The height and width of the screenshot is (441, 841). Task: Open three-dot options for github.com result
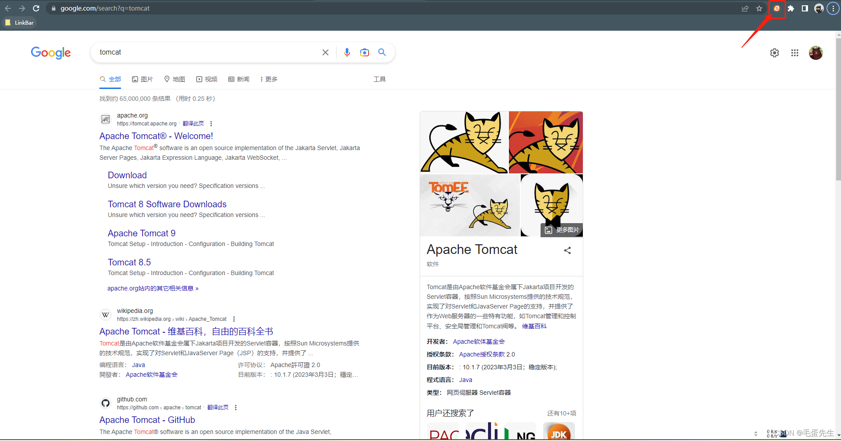click(236, 408)
